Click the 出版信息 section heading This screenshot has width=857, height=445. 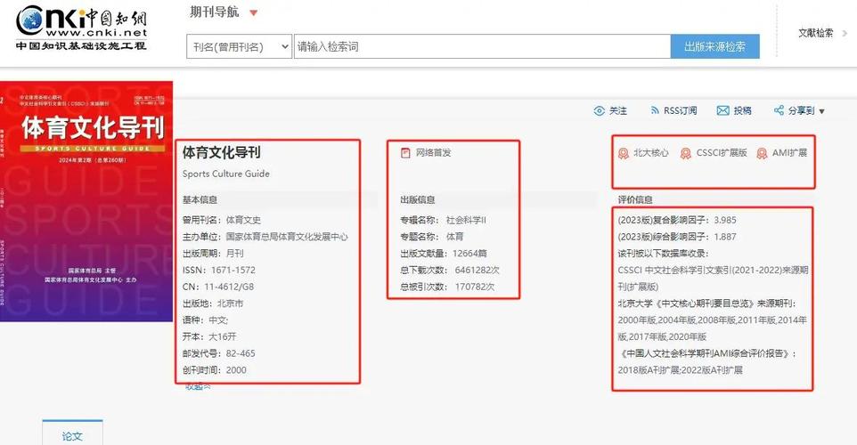pyautogui.click(x=418, y=200)
